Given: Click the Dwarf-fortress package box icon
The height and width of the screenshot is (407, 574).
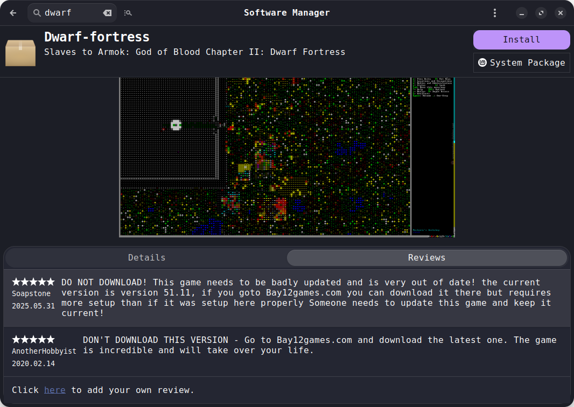Looking at the screenshot, I should click(x=20, y=52).
